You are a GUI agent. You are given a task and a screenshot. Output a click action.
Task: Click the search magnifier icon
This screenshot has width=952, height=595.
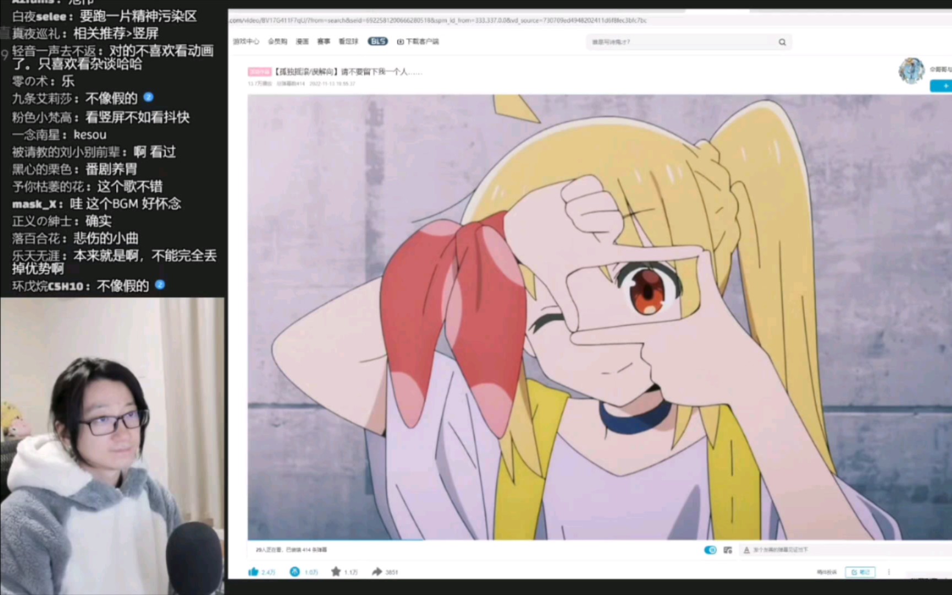(x=782, y=42)
